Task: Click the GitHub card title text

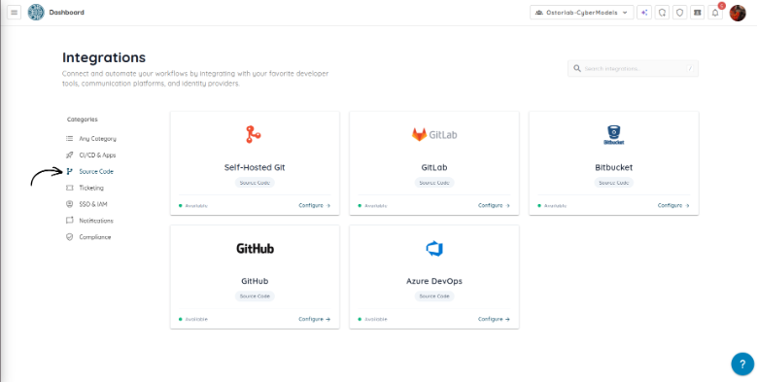Action: (x=255, y=281)
